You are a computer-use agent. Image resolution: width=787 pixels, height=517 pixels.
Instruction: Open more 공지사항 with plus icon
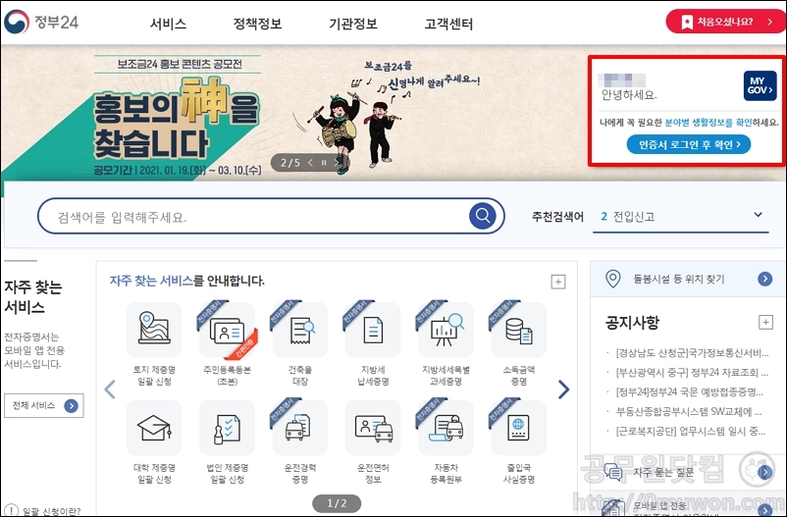[x=765, y=322]
